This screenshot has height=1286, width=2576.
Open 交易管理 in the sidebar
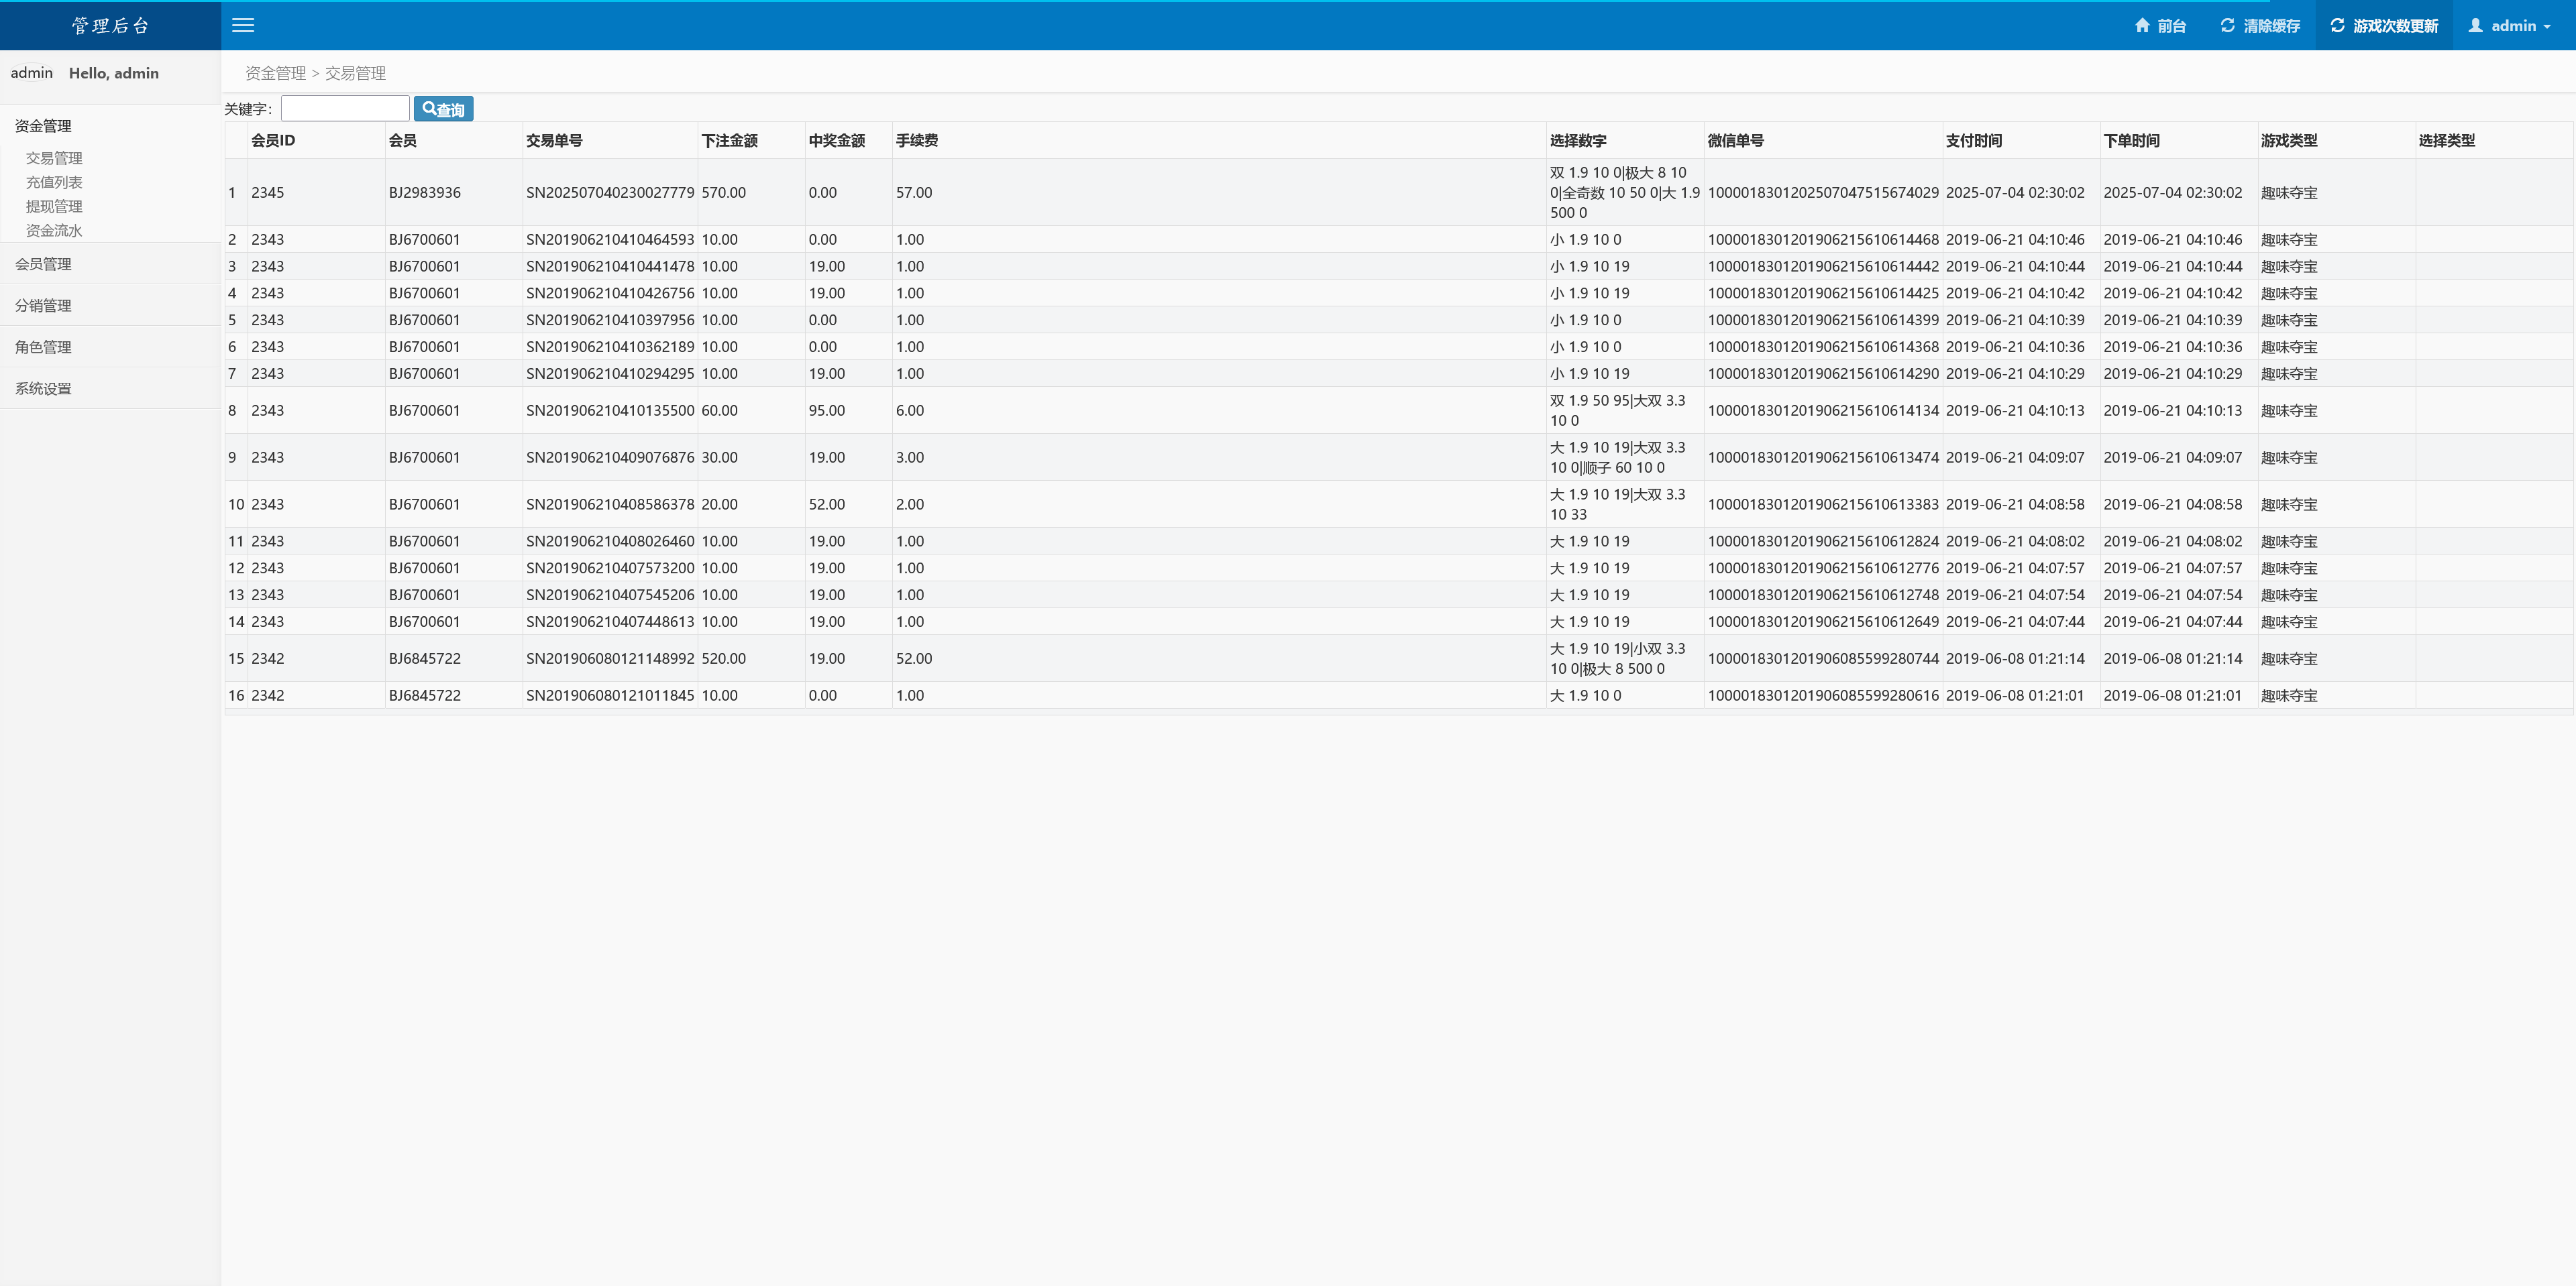click(x=54, y=158)
